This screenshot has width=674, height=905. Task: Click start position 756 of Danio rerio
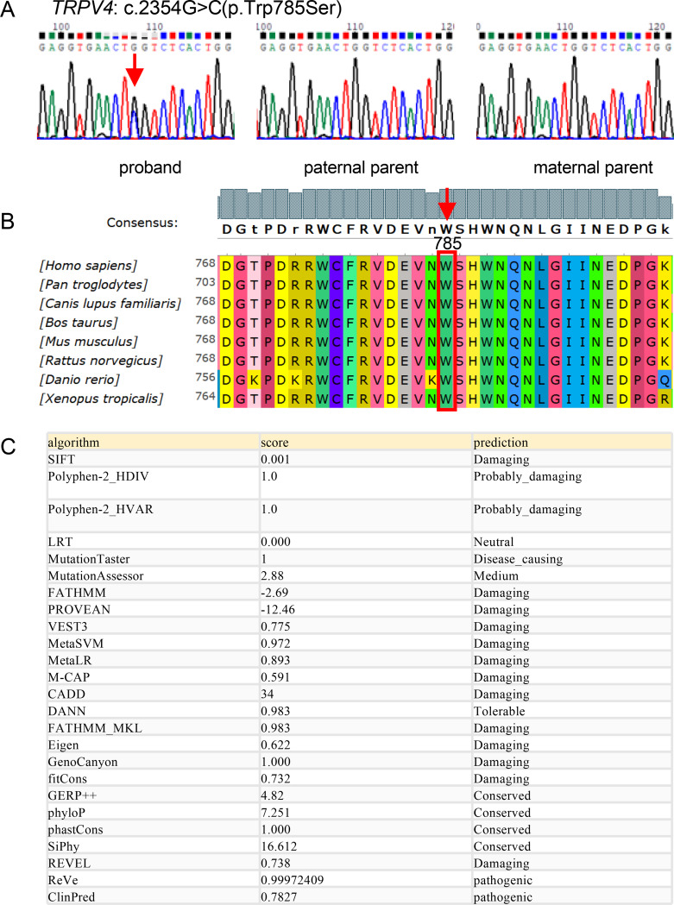(205, 378)
